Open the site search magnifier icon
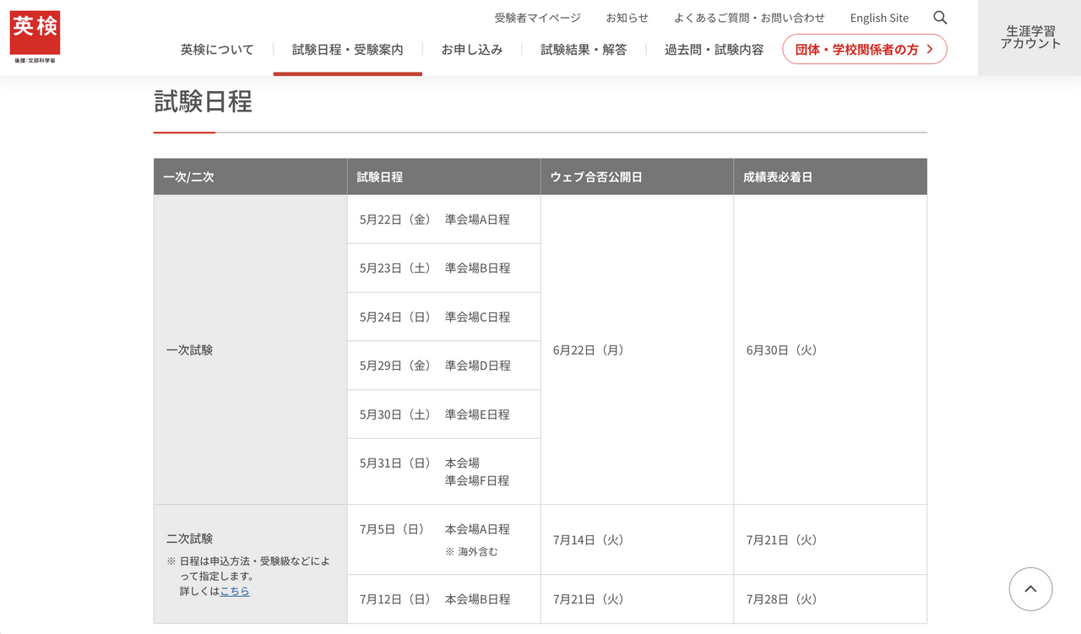The image size is (1081, 634). pyautogui.click(x=940, y=18)
